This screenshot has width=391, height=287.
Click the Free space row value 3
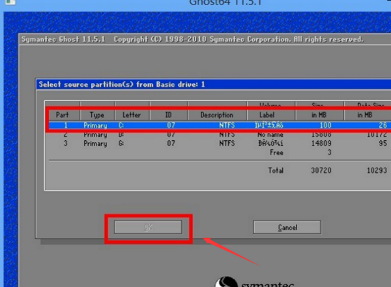(x=329, y=153)
